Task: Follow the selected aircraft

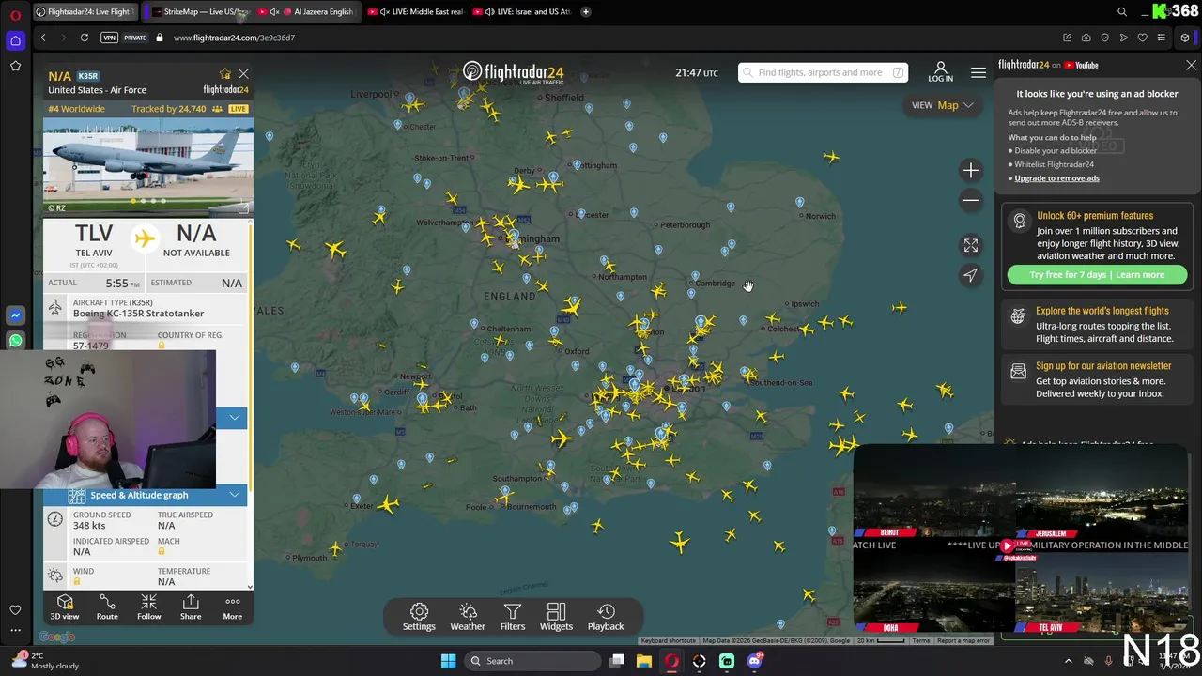Action: pos(148,607)
